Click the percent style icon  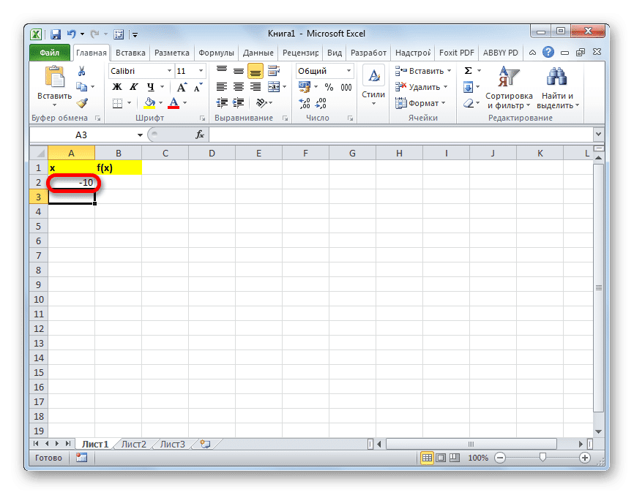coord(329,87)
